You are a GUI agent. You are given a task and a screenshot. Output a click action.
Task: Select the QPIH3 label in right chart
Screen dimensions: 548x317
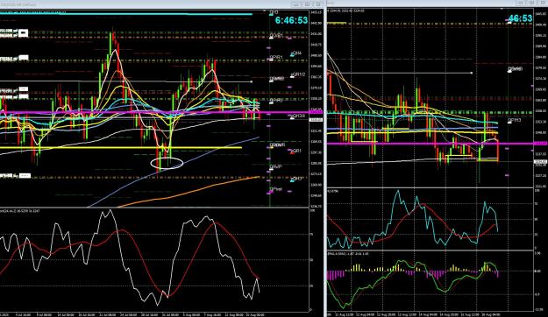pos(515,120)
